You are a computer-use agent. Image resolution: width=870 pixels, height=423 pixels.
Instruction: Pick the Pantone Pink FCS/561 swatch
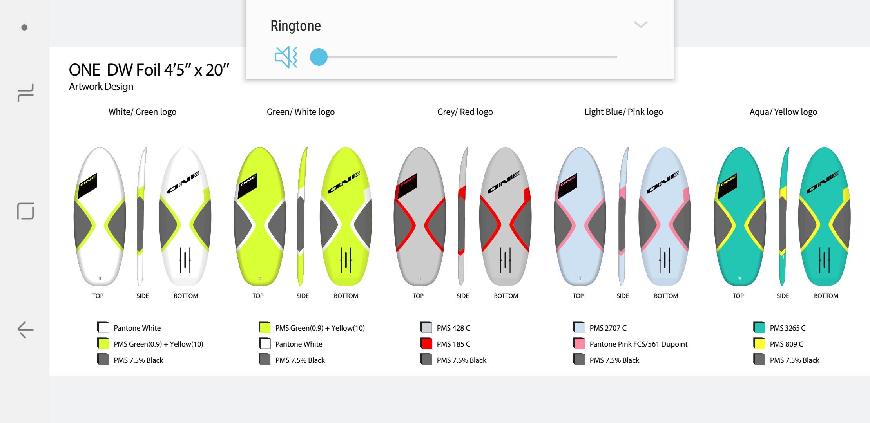[579, 343]
